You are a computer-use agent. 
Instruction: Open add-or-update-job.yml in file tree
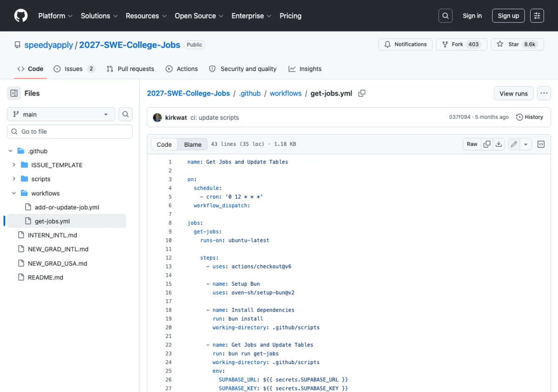pyautogui.click(x=67, y=207)
